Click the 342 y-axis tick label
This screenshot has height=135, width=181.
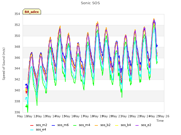[x=17, y=79]
